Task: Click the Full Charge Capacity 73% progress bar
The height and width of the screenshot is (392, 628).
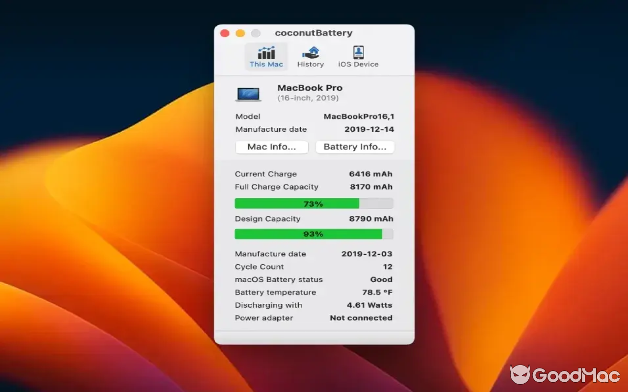Action: coord(314,203)
